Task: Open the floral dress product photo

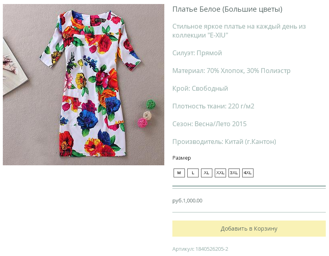Action: 84,85
